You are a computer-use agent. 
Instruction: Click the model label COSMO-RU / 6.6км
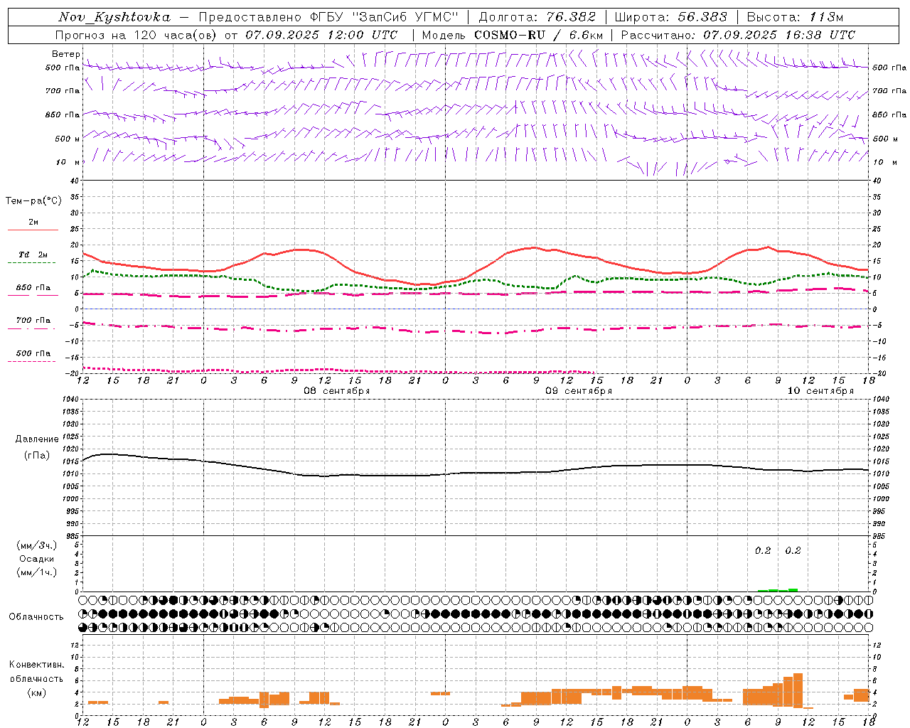[x=539, y=35]
